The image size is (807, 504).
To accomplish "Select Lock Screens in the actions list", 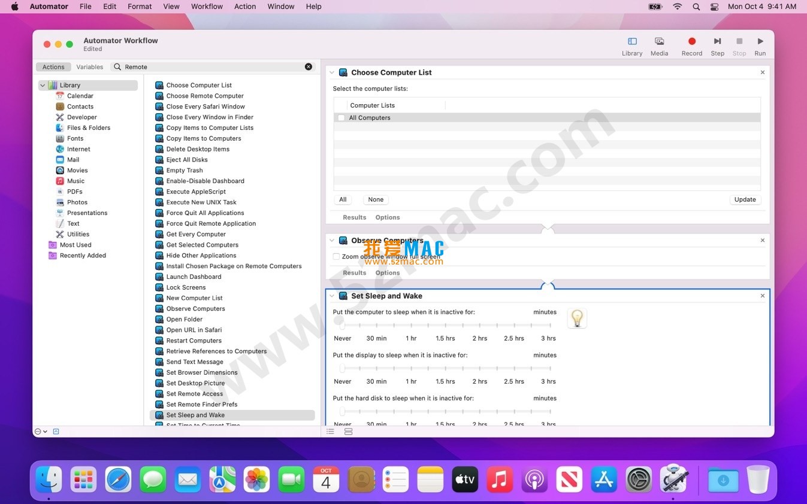I will coord(186,287).
